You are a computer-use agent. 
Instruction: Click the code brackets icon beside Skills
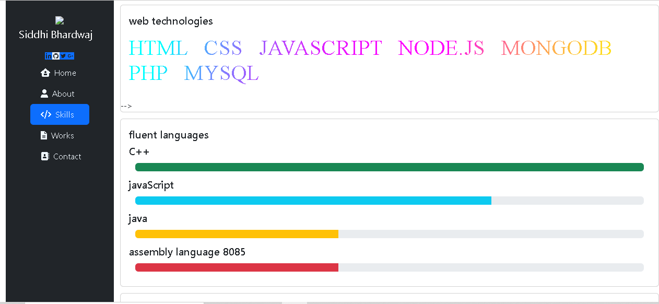(46, 114)
